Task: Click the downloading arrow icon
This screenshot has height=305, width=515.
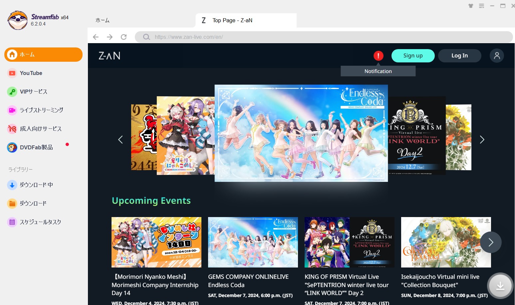Action: (x=12, y=185)
